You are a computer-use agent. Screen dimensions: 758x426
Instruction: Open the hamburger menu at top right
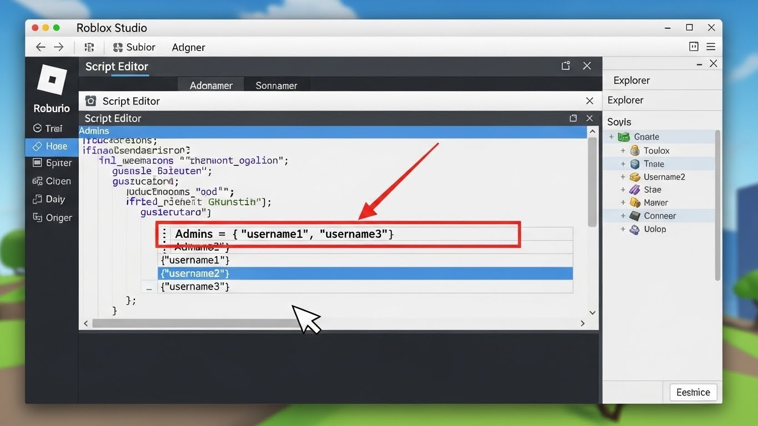pos(711,47)
